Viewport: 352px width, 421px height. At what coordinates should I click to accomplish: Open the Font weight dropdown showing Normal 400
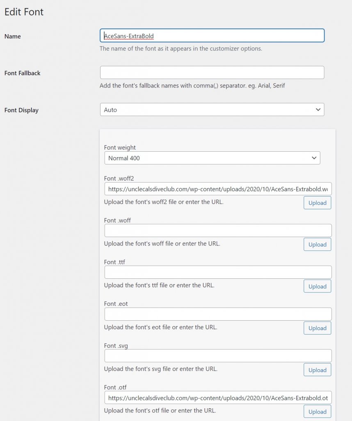(212, 158)
